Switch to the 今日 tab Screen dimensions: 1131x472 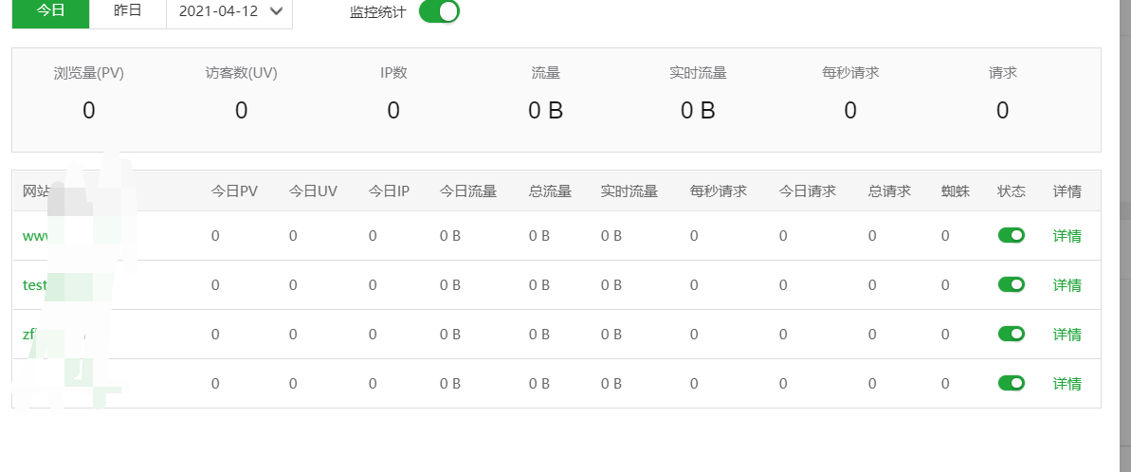50,11
